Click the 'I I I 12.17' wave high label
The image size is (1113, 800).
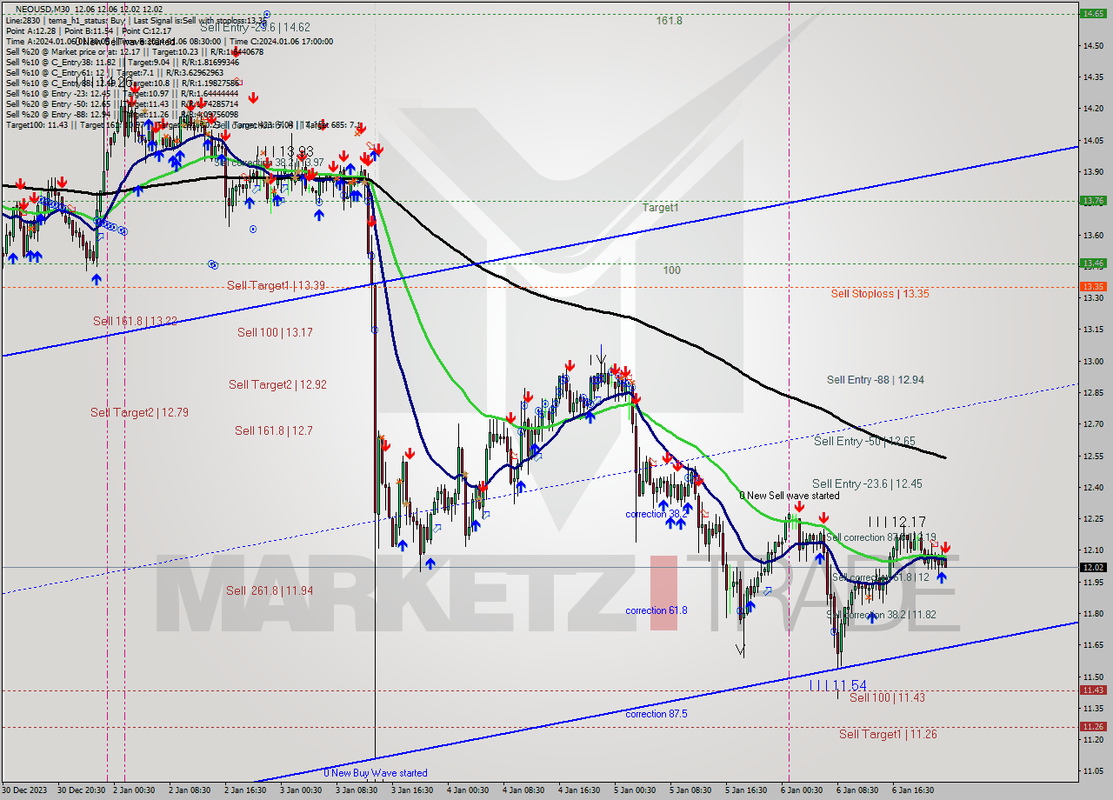tap(897, 523)
